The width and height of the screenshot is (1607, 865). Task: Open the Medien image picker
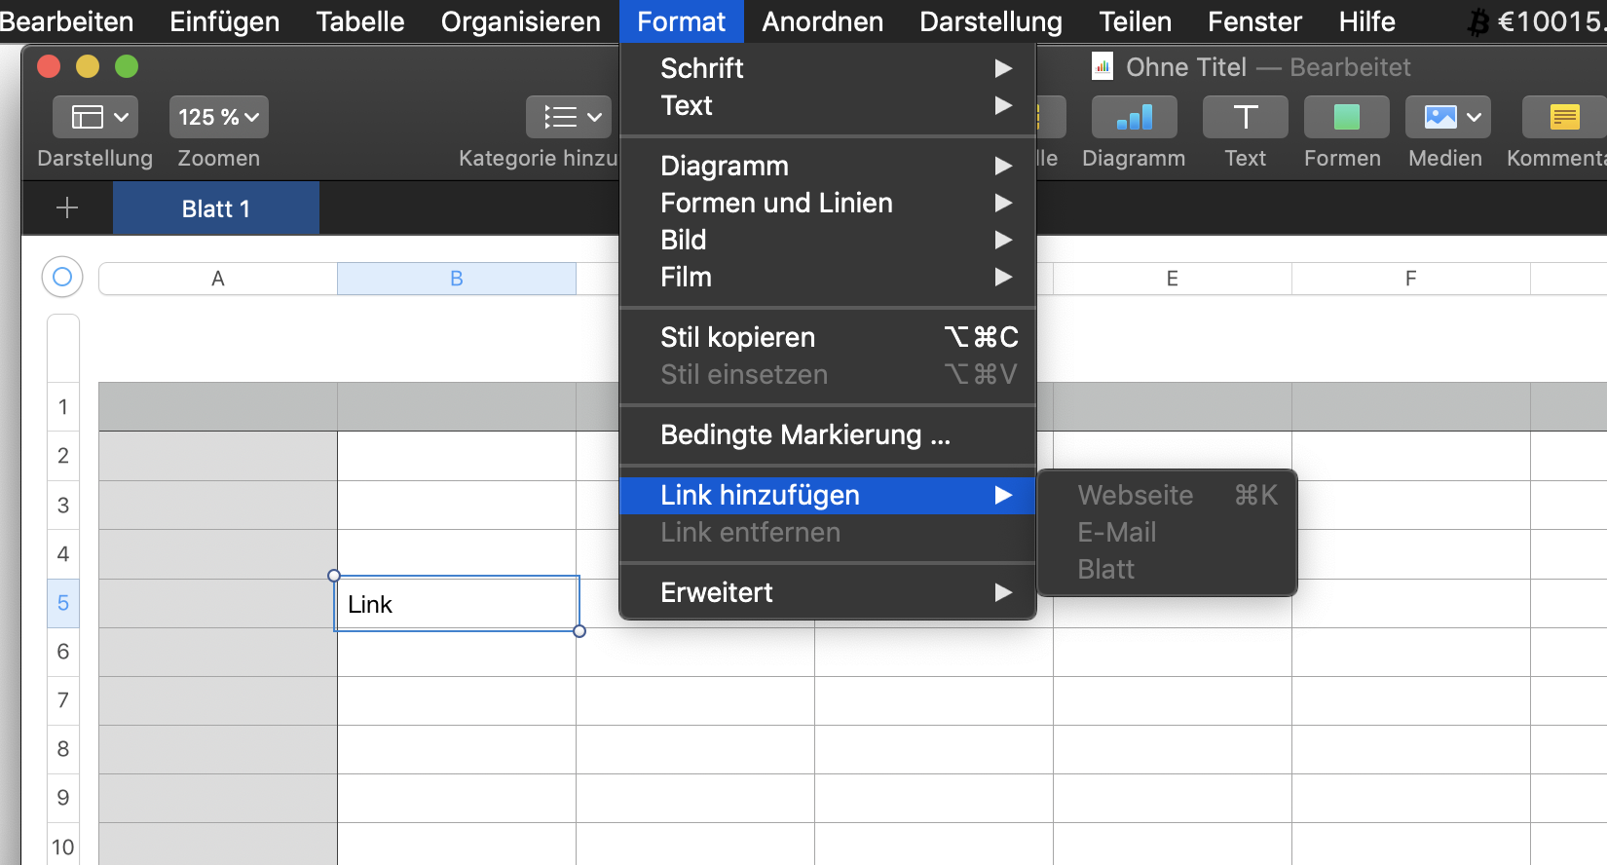tap(1448, 118)
